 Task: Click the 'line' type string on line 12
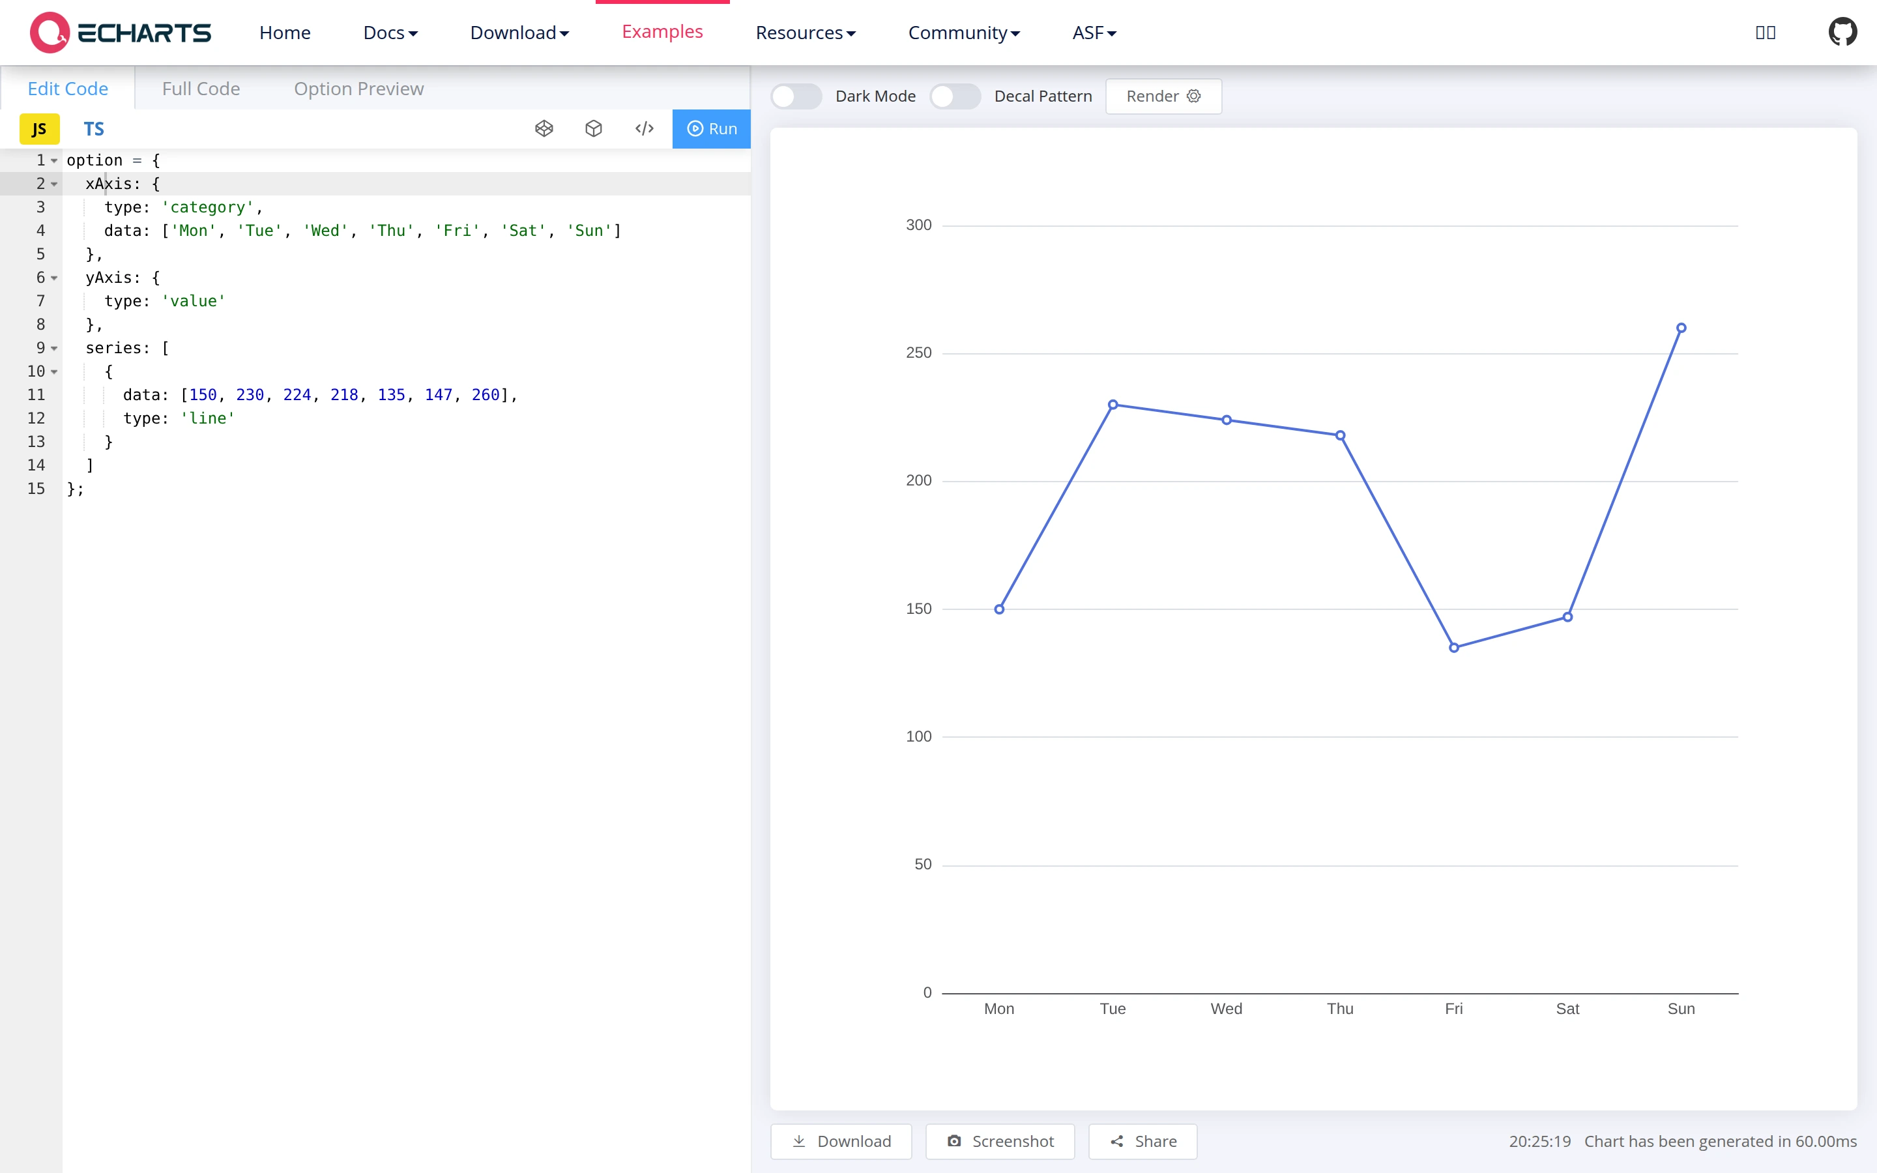pyautogui.click(x=207, y=418)
